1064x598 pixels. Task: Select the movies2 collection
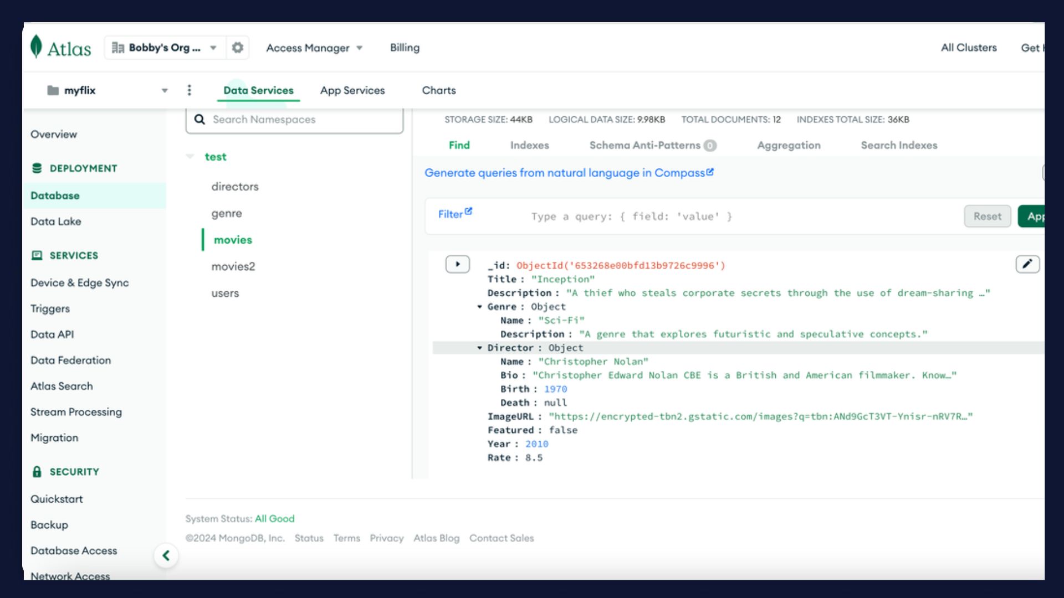tap(233, 266)
